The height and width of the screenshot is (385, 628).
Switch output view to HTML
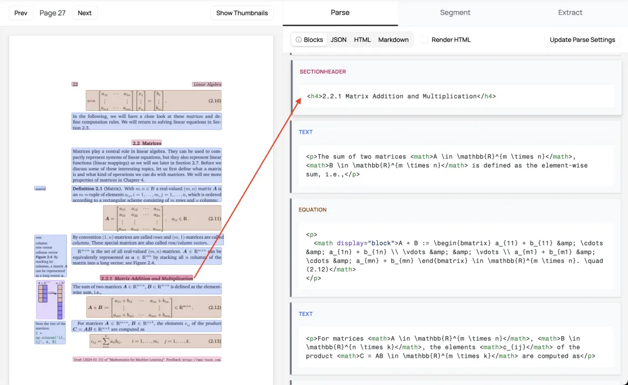pyautogui.click(x=362, y=39)
